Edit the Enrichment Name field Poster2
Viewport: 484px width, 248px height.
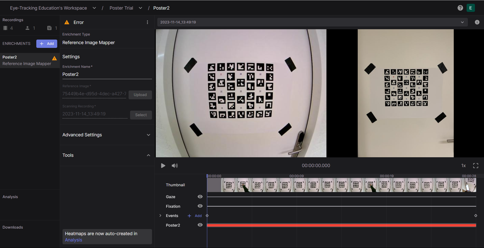[107, 74]
